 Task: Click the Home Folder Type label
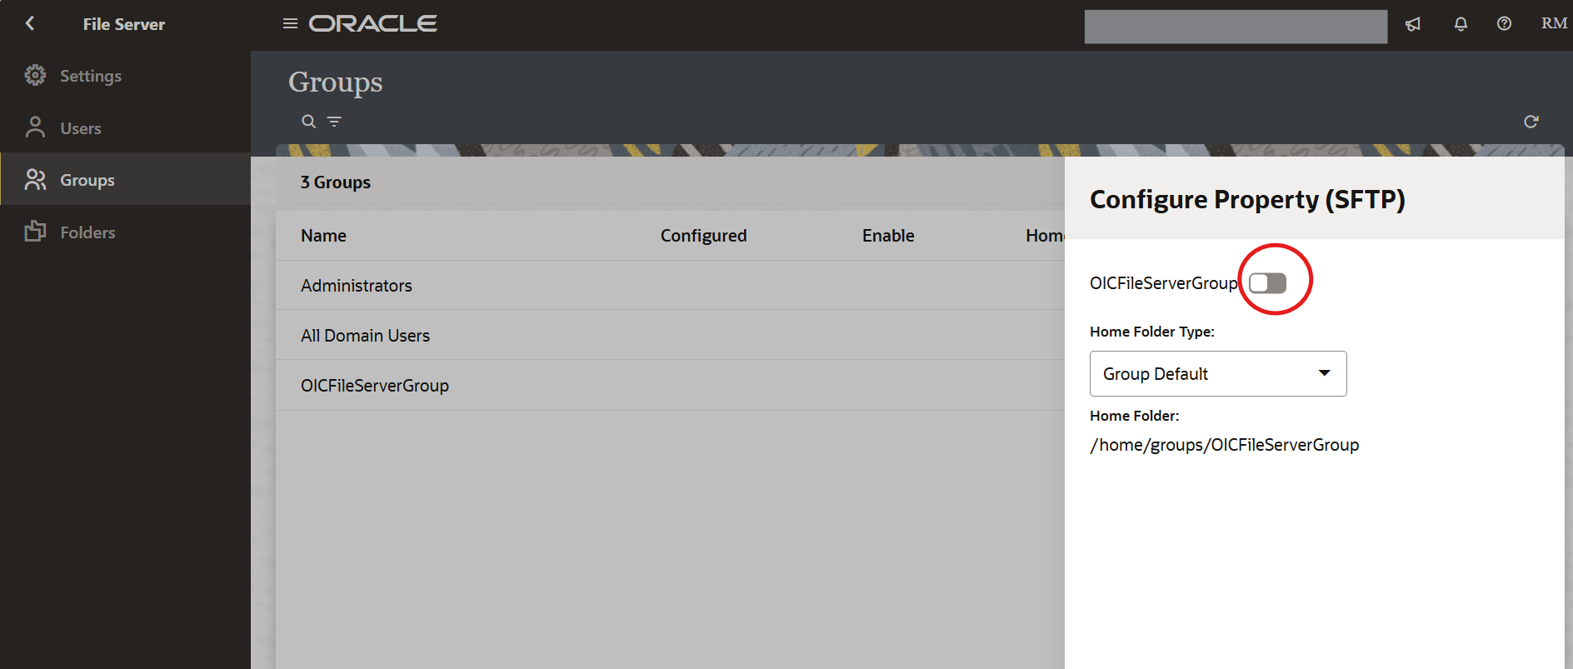pyautogui.click(x=1152, y=332)
